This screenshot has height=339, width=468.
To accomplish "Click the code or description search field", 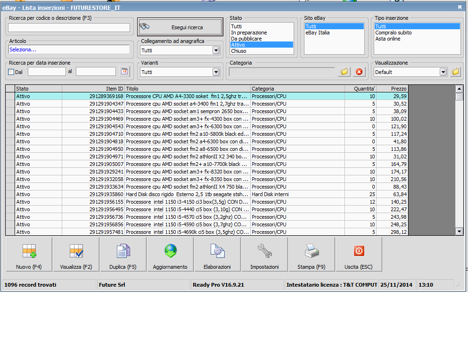I will (69, 27).
